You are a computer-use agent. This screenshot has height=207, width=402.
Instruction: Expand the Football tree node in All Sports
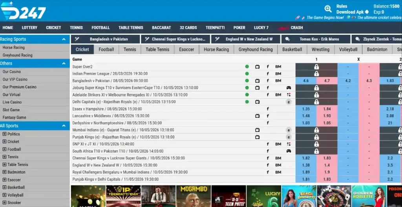4,149
